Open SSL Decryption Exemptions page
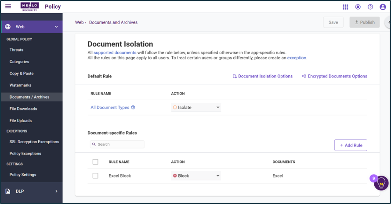391x204 pixels. click(34, 142)
